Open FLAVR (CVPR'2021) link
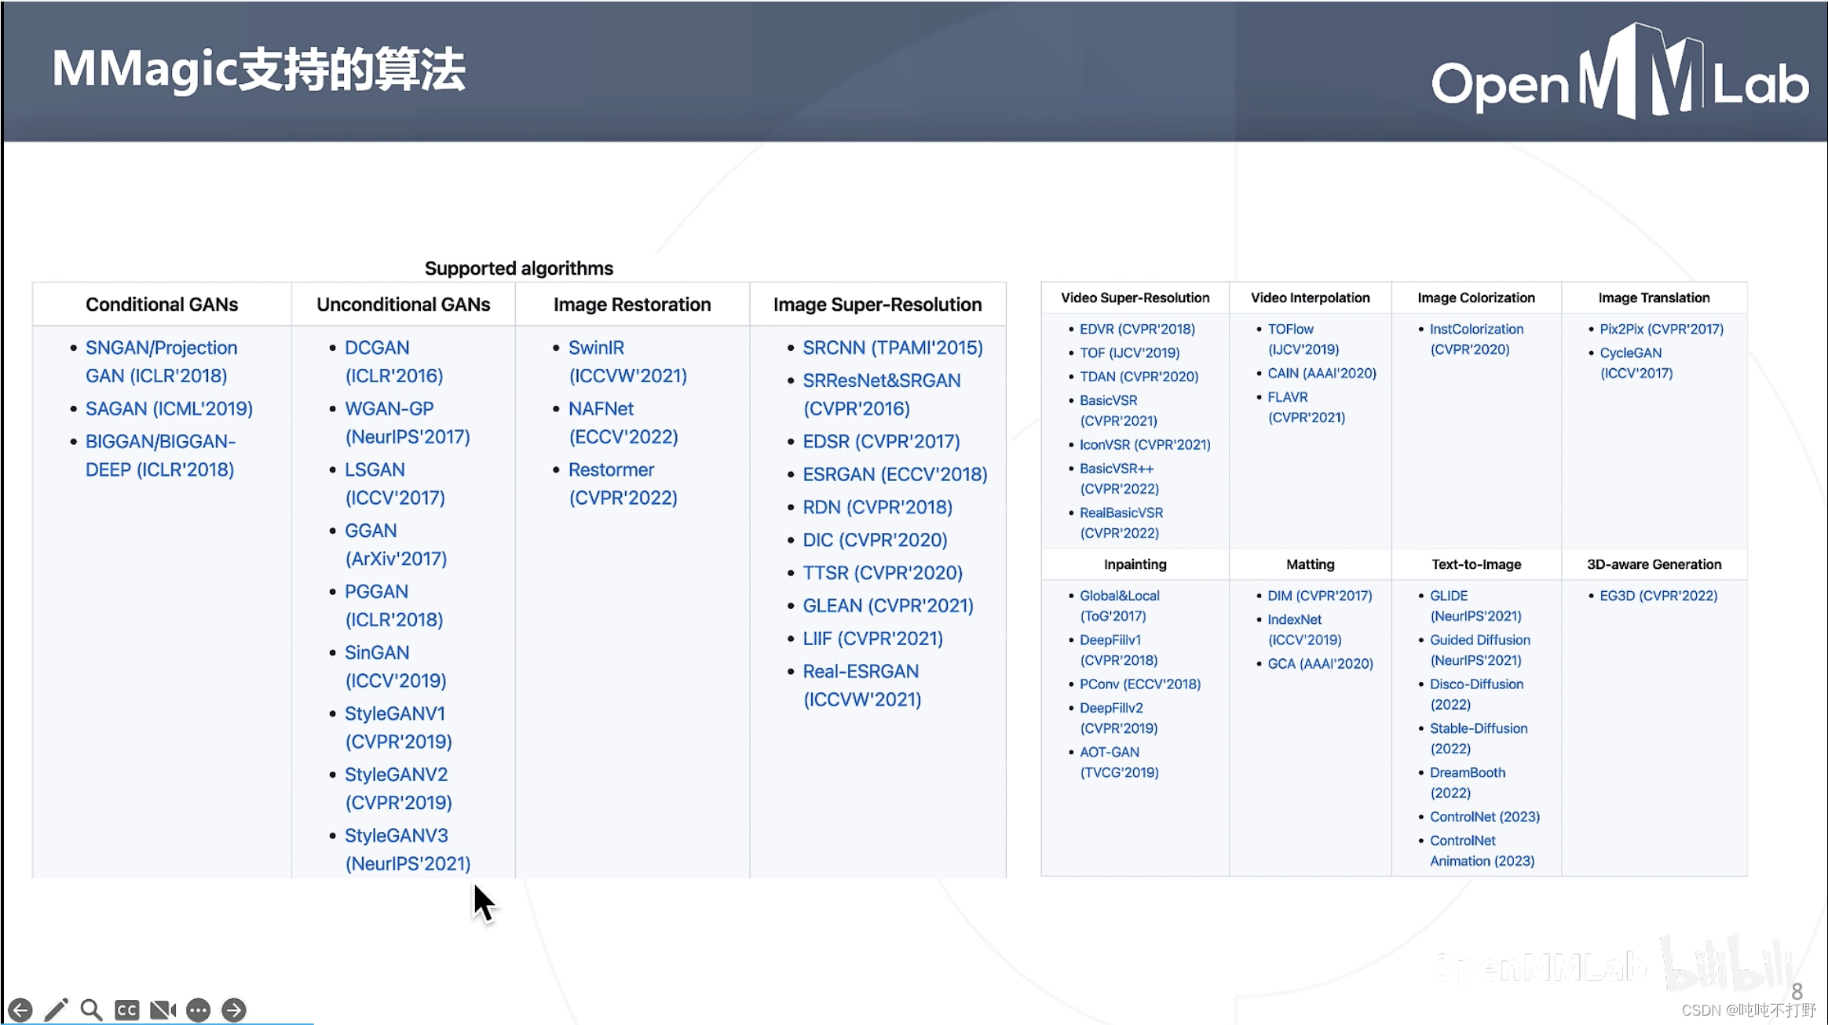The image size is (1828, 1025). pos(1306,407)
